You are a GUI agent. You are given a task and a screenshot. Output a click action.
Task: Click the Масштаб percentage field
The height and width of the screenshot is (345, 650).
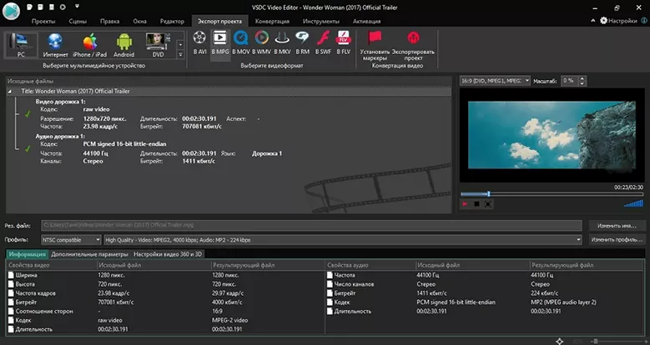569,81
